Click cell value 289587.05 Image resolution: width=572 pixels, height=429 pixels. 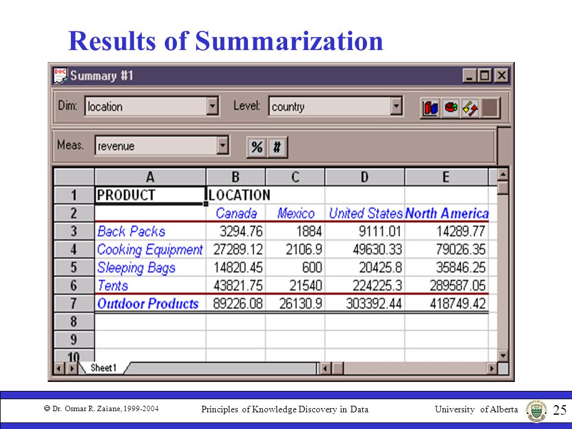click(458, 285)
